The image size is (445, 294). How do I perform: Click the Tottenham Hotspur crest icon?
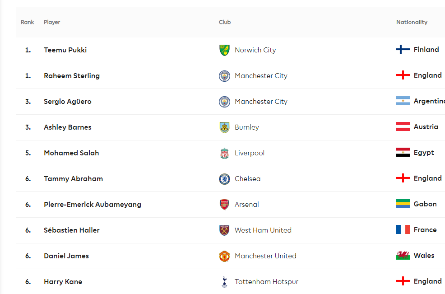[x=224, y=282]
